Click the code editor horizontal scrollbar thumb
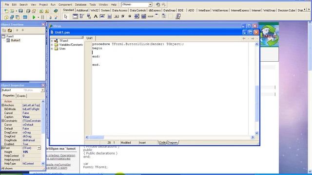This screenshot has width=312, height=175. pyautogui.click(x=97, y=137)
